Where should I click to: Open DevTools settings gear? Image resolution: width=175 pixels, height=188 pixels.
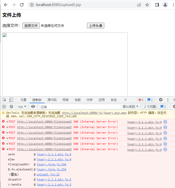[160, 100]
